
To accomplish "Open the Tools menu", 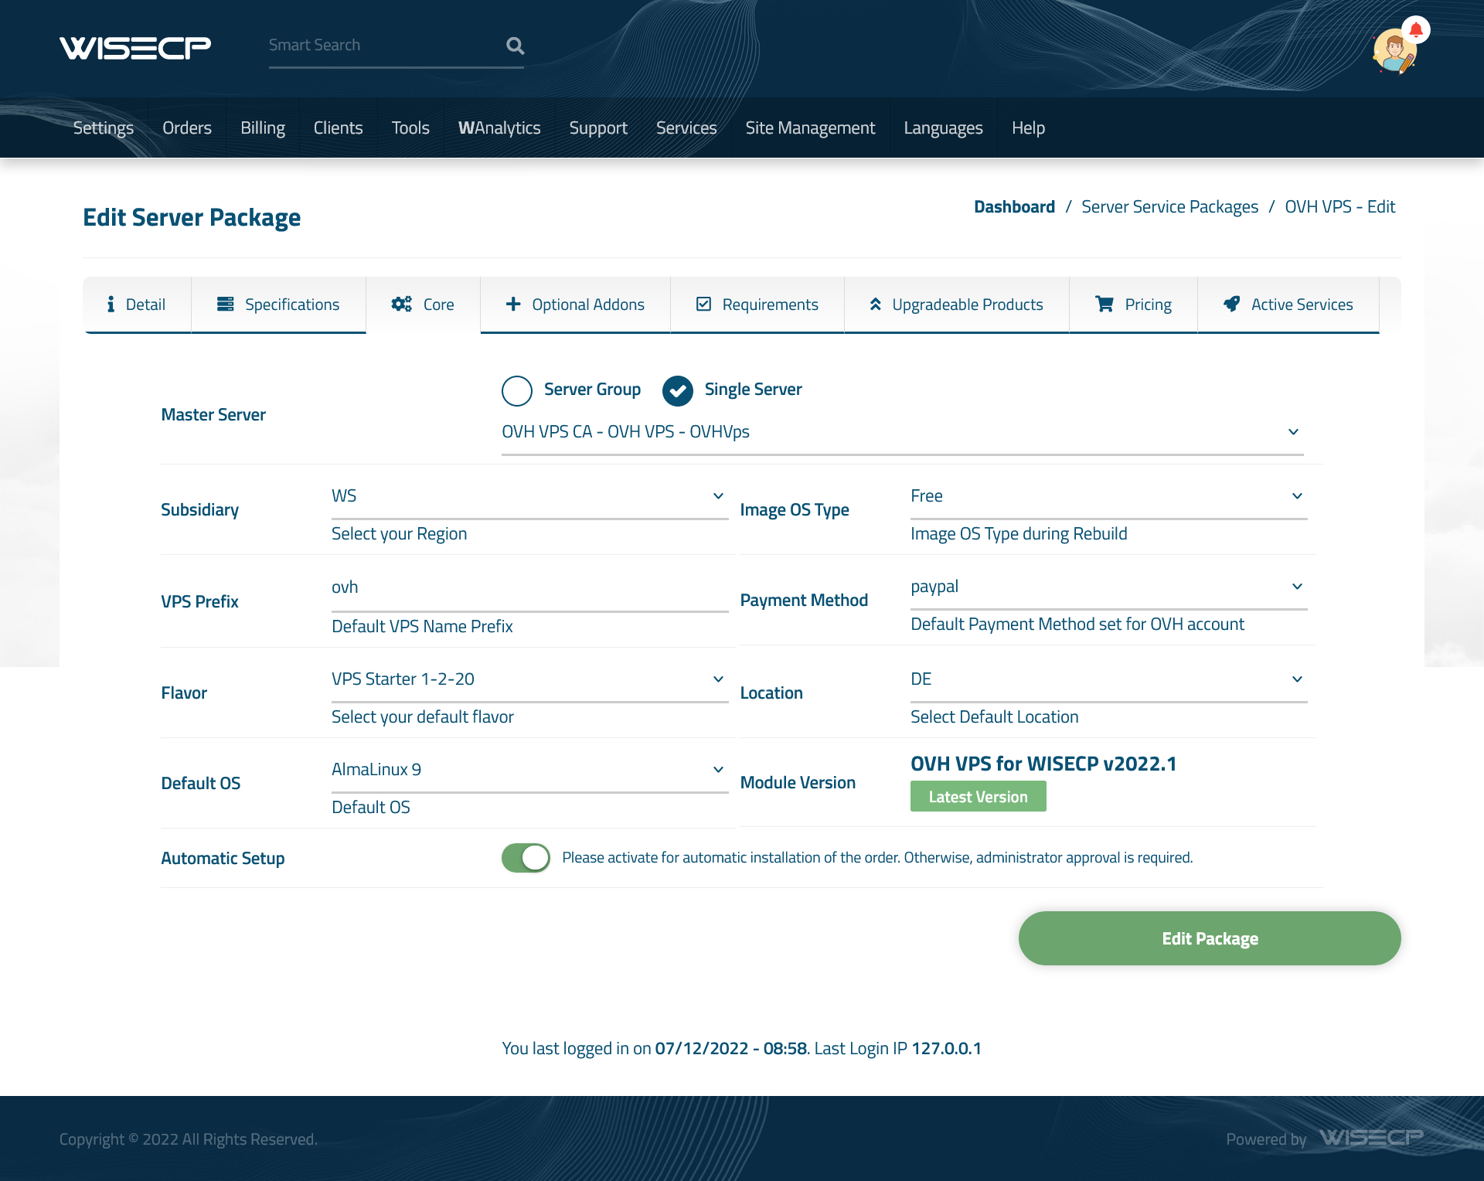I will (x=410, y=128).
